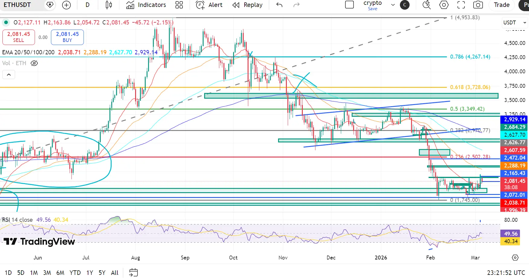Show the hidden Vol ETH indicator
Screen dimensions: 529x280
(34, 63)
